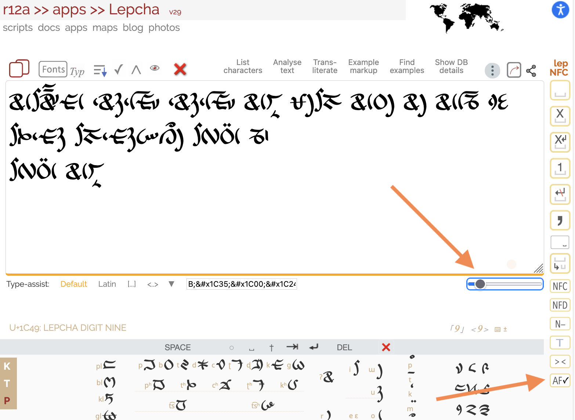575x420 pixels.
Task: Click the crossed return arrow sidebar button
Action: 560,194
